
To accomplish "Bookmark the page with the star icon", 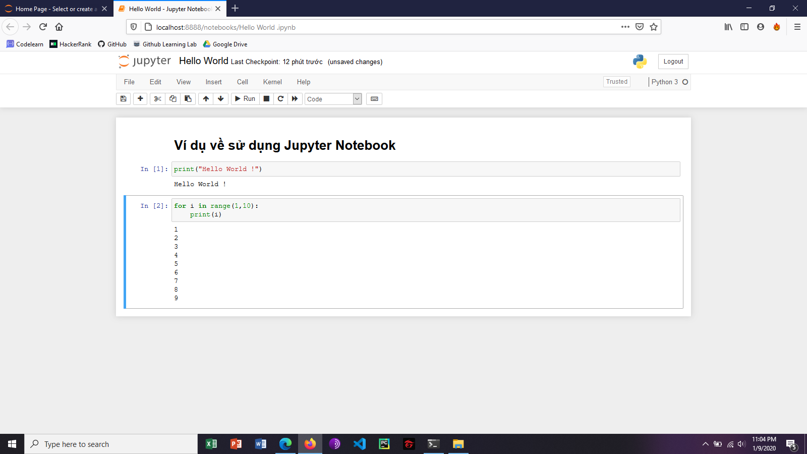I will (654, 27).
